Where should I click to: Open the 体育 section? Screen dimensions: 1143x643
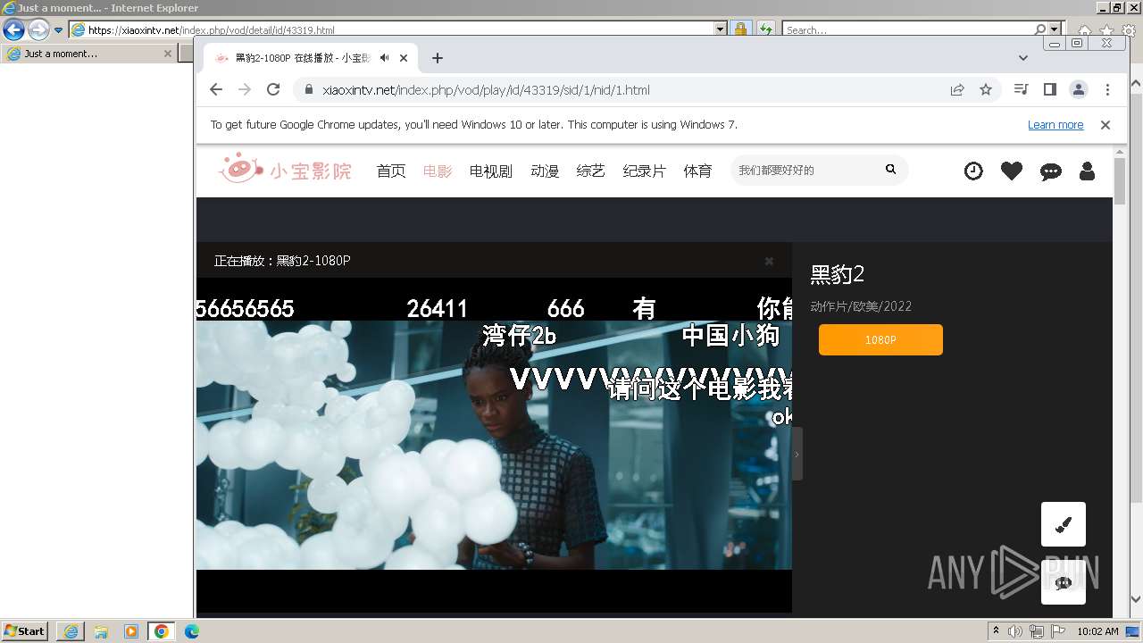click(x=698, y=171)
